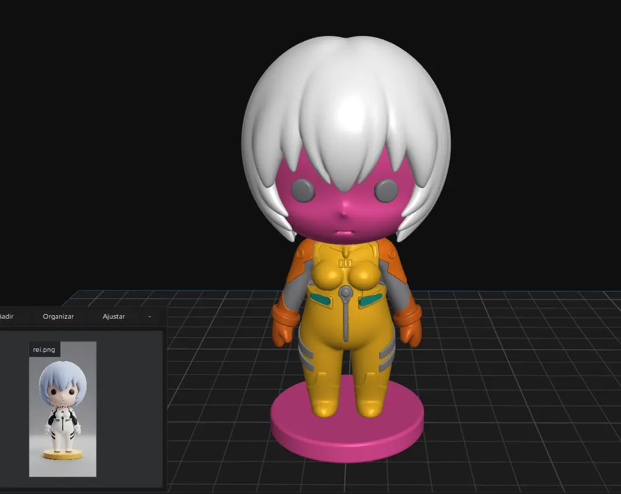Open the partially visible Añadir menu
This screenshot has width=621, height=494.
click(x=6, y=316)
